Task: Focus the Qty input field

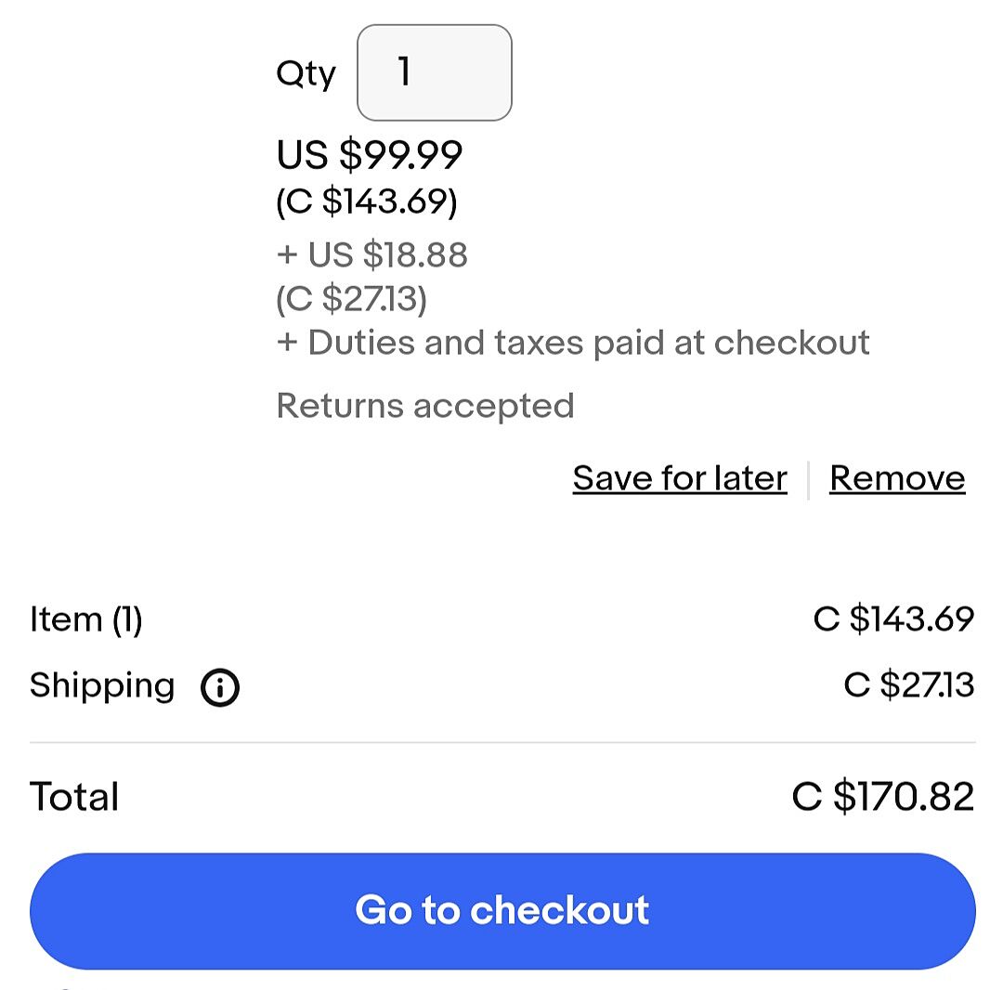Action: (x=434, y=72)
